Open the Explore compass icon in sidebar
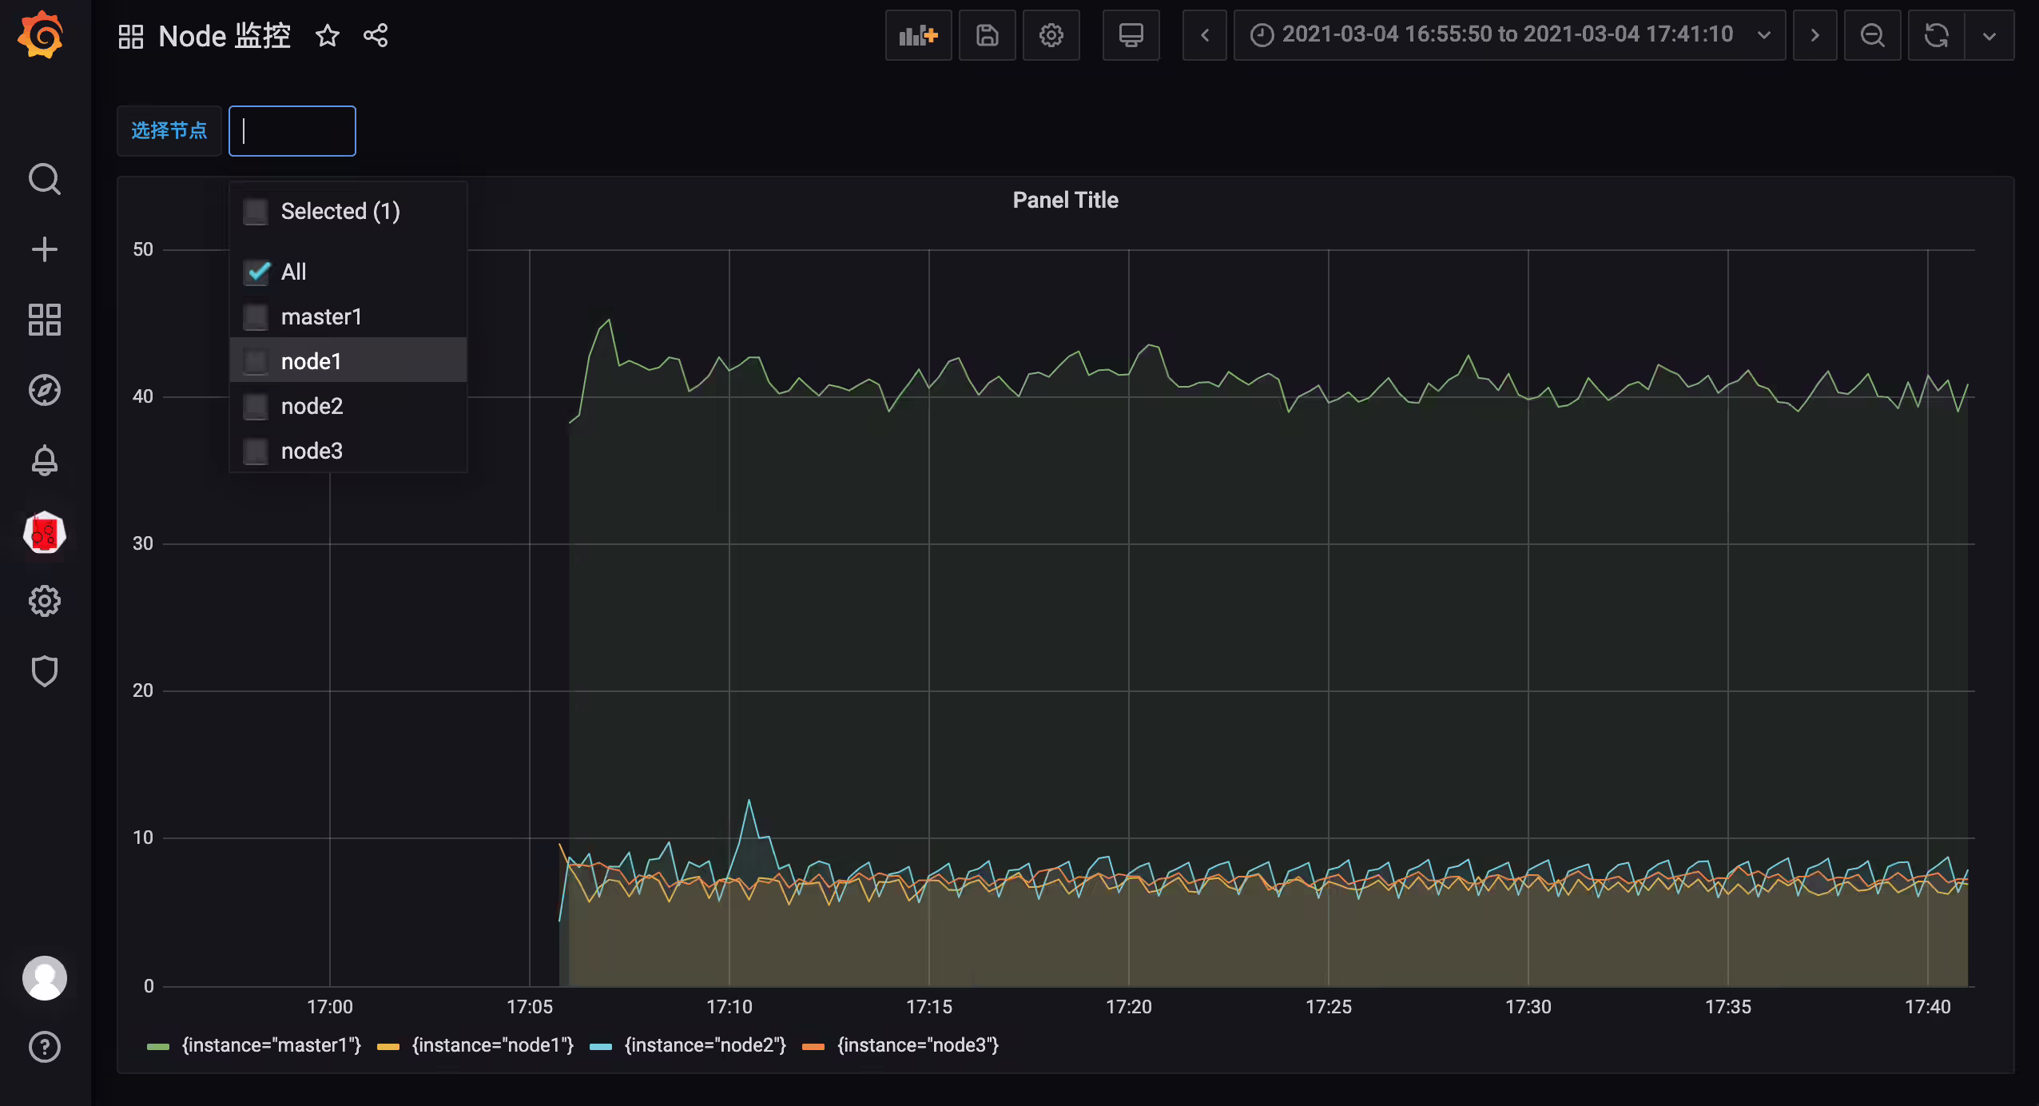This screenshot has width=2039, height=1106. pos(45,390)
